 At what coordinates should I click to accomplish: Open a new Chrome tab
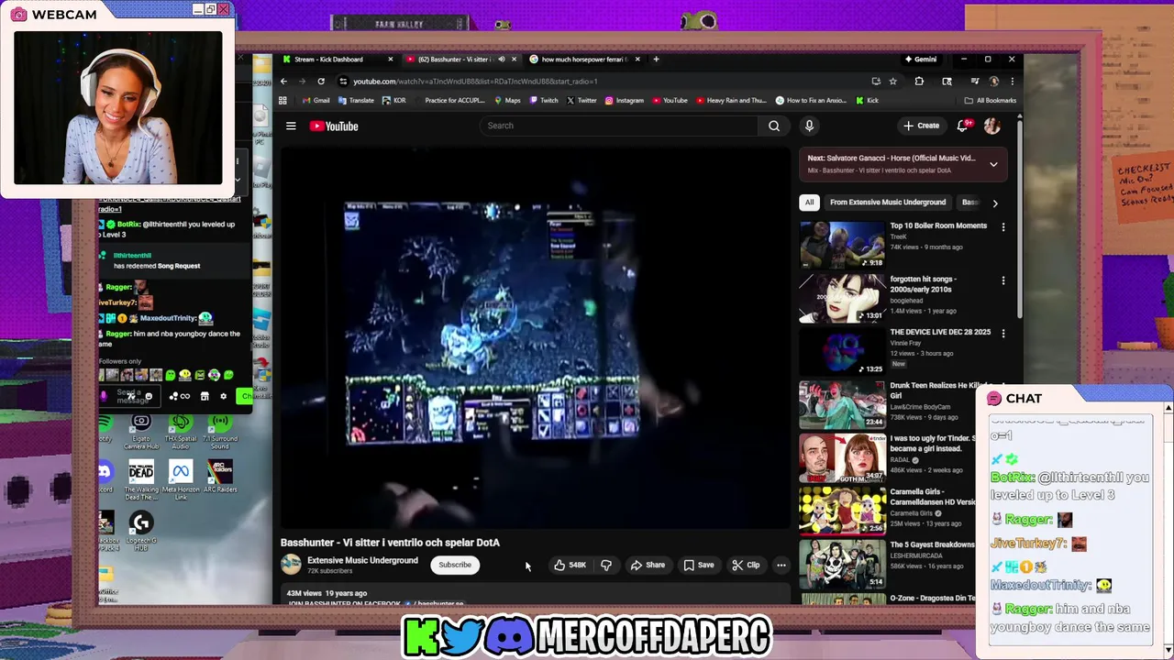point(656,60)
